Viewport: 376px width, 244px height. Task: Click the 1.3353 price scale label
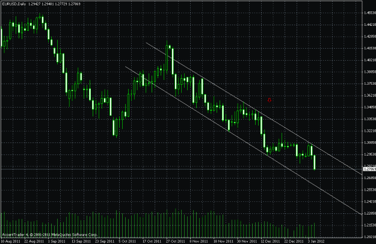(x=370, y=119)
